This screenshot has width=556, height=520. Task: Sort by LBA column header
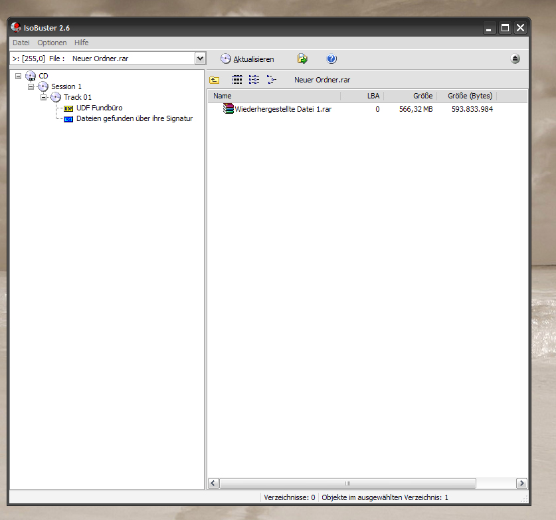pyautogui.click(x=362, y=96)
